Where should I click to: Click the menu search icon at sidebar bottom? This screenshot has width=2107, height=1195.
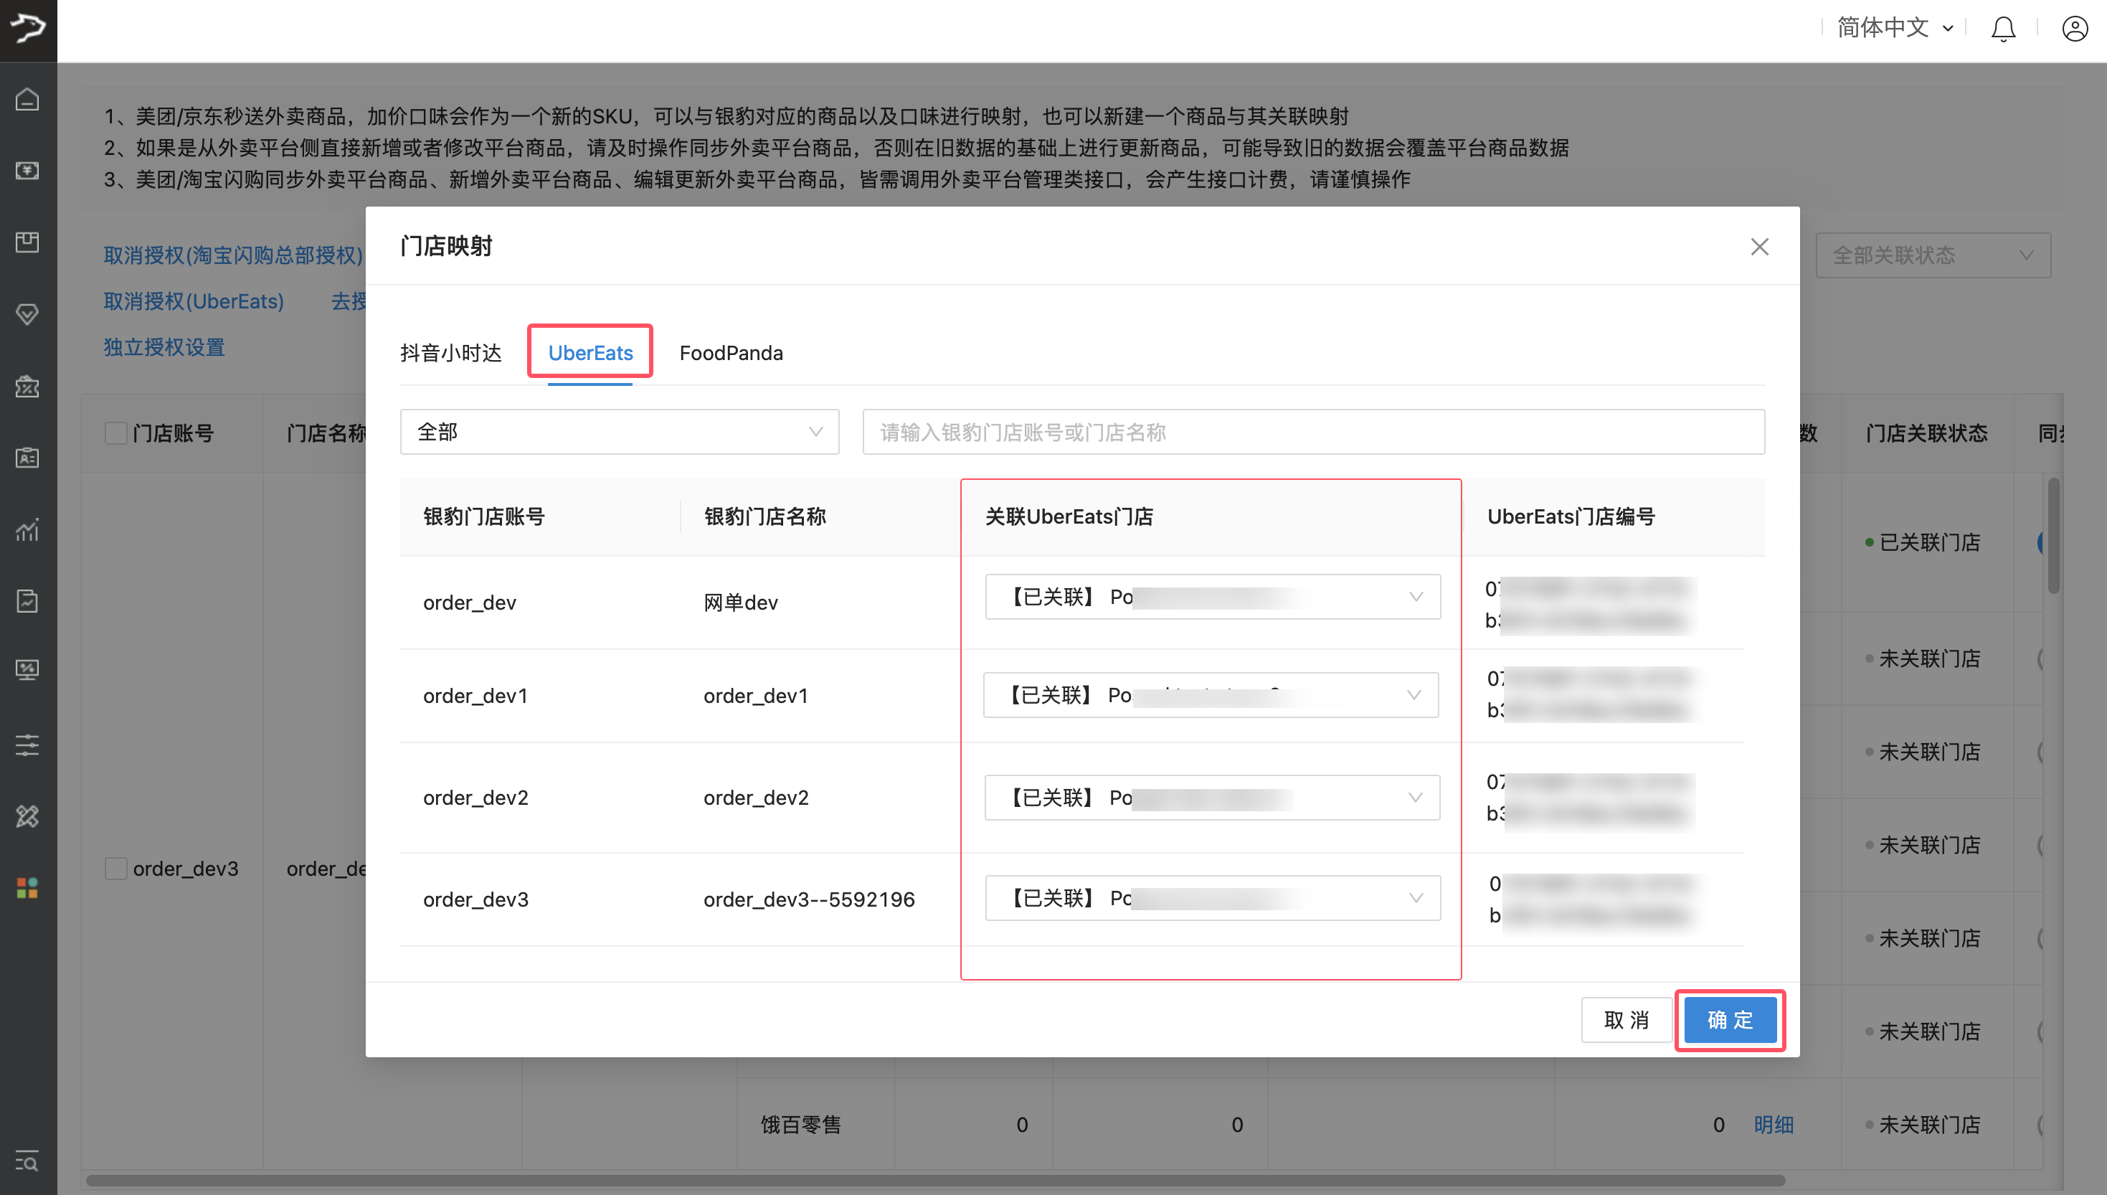(x=28, y=1161)
